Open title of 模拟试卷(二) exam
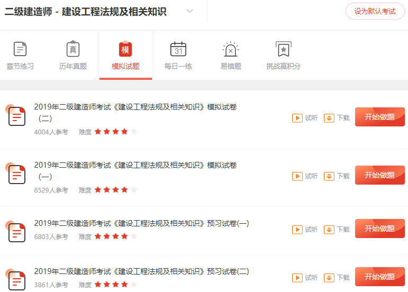This screenshot has width=408, height=292. (135, 113)
